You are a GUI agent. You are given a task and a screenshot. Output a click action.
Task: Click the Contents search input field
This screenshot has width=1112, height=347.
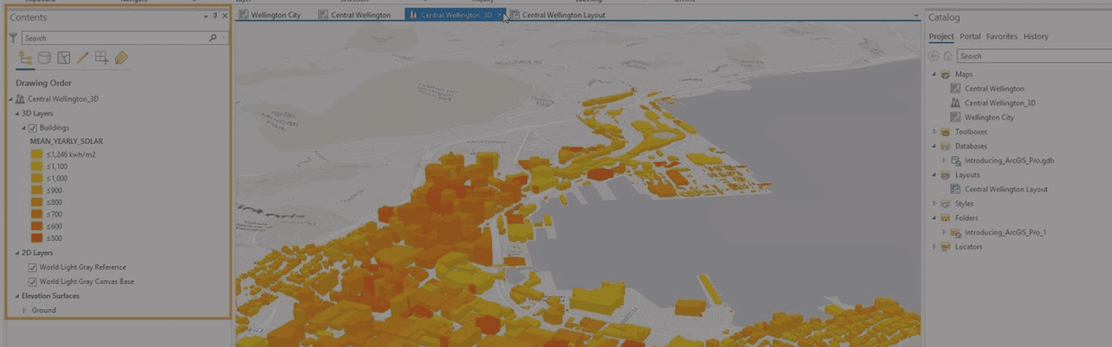pyautogui.click(x=116, y=38)
